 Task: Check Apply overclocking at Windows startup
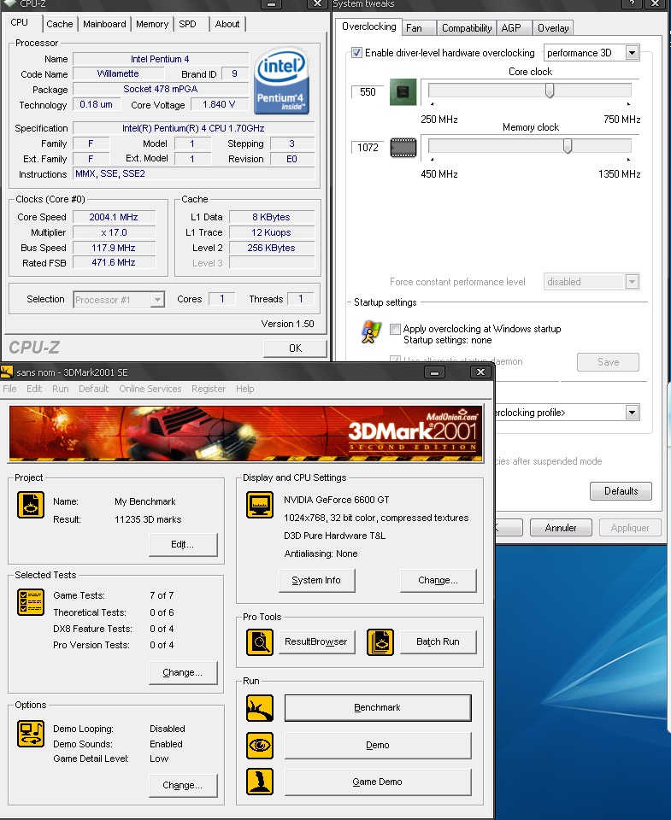(x=395, y=329)
